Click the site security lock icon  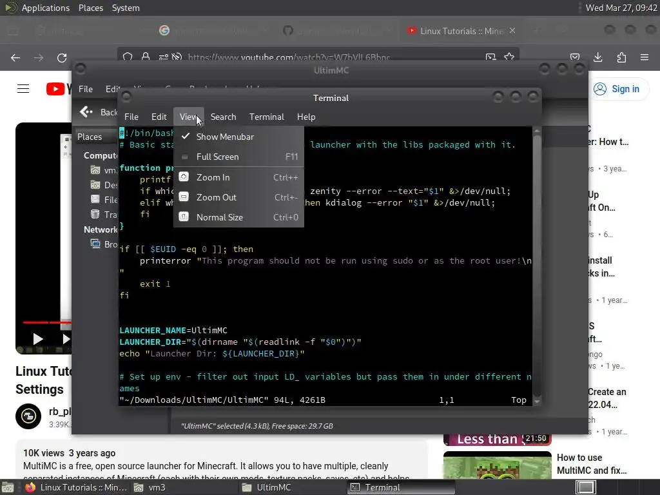coord(146,57)
